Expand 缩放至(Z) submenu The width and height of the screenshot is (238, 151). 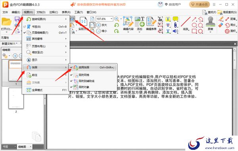coord(46,52)
